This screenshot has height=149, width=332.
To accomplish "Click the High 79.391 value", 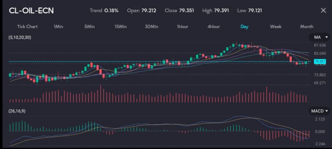I will coord(221,10).
